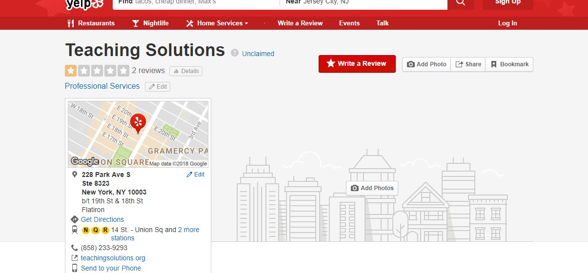Click Edit link beside the address
The height and width of the screenshot is (273, 588).
coord(195,175)
